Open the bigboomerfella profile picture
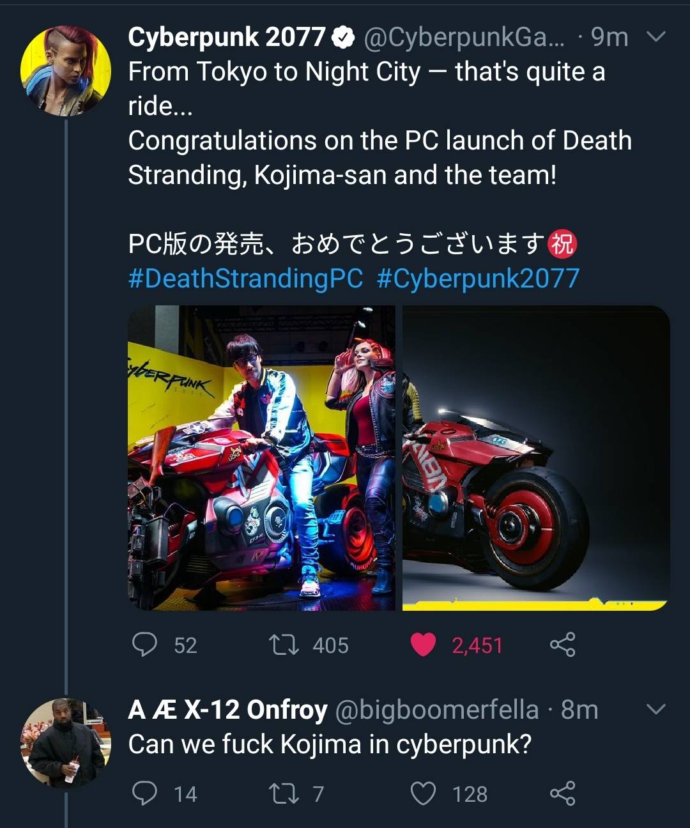Viewport: 690px width, 828px height. click(66, 743)
